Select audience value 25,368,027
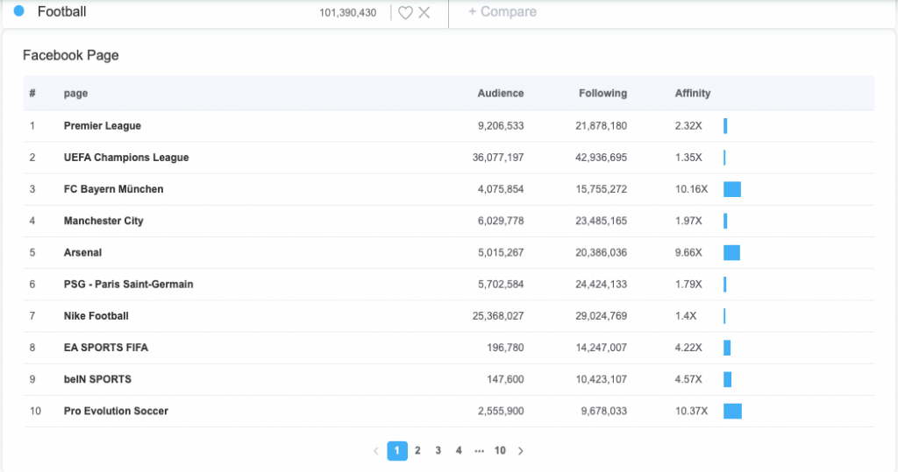Image resolution: width=898 pixels, height=472 pixels. point(498,316)
